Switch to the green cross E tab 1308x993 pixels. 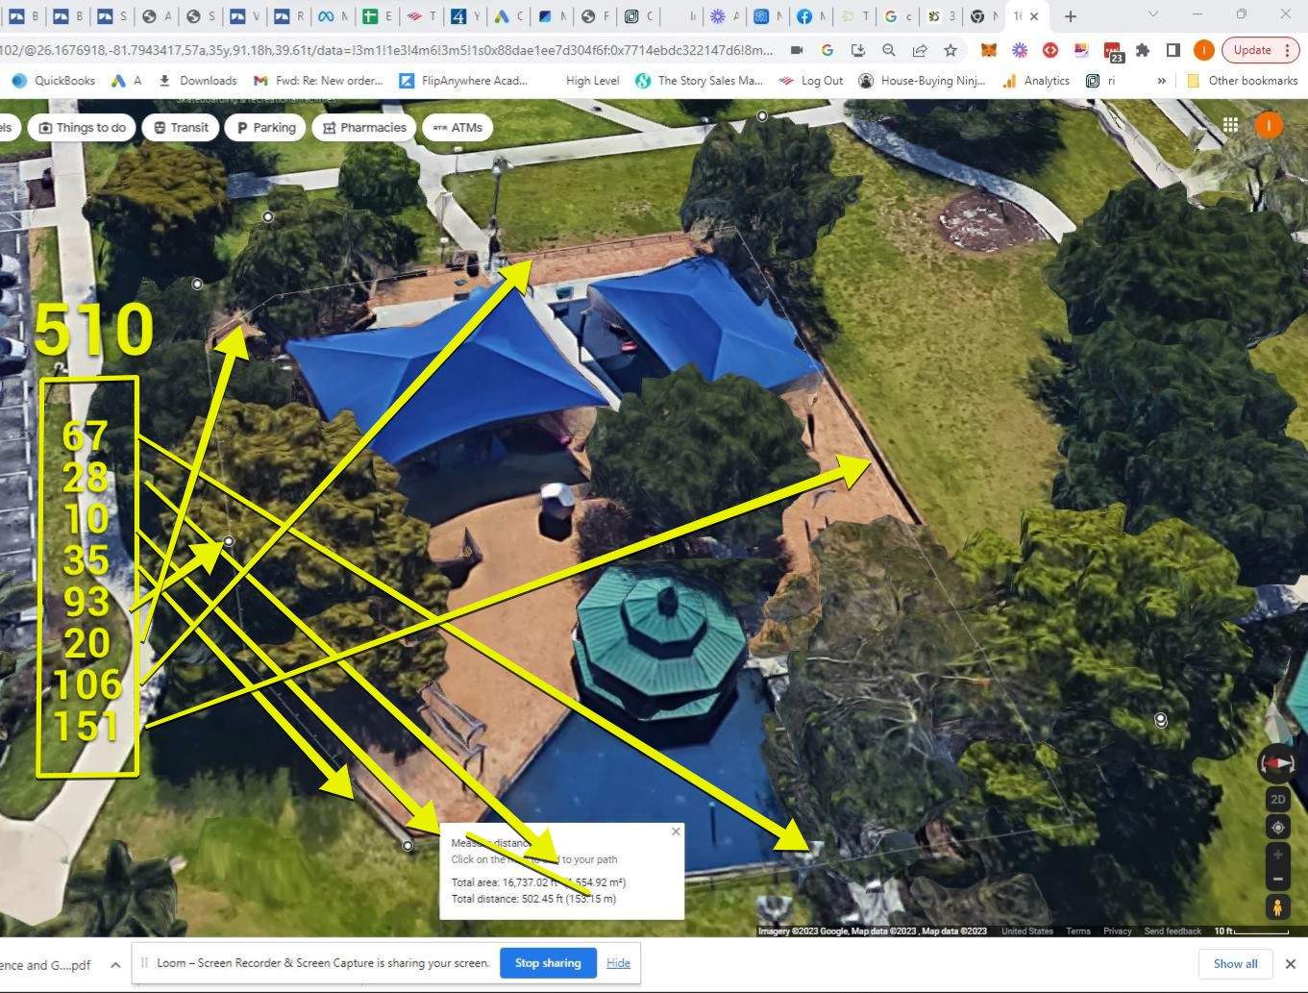pos(376,16)
